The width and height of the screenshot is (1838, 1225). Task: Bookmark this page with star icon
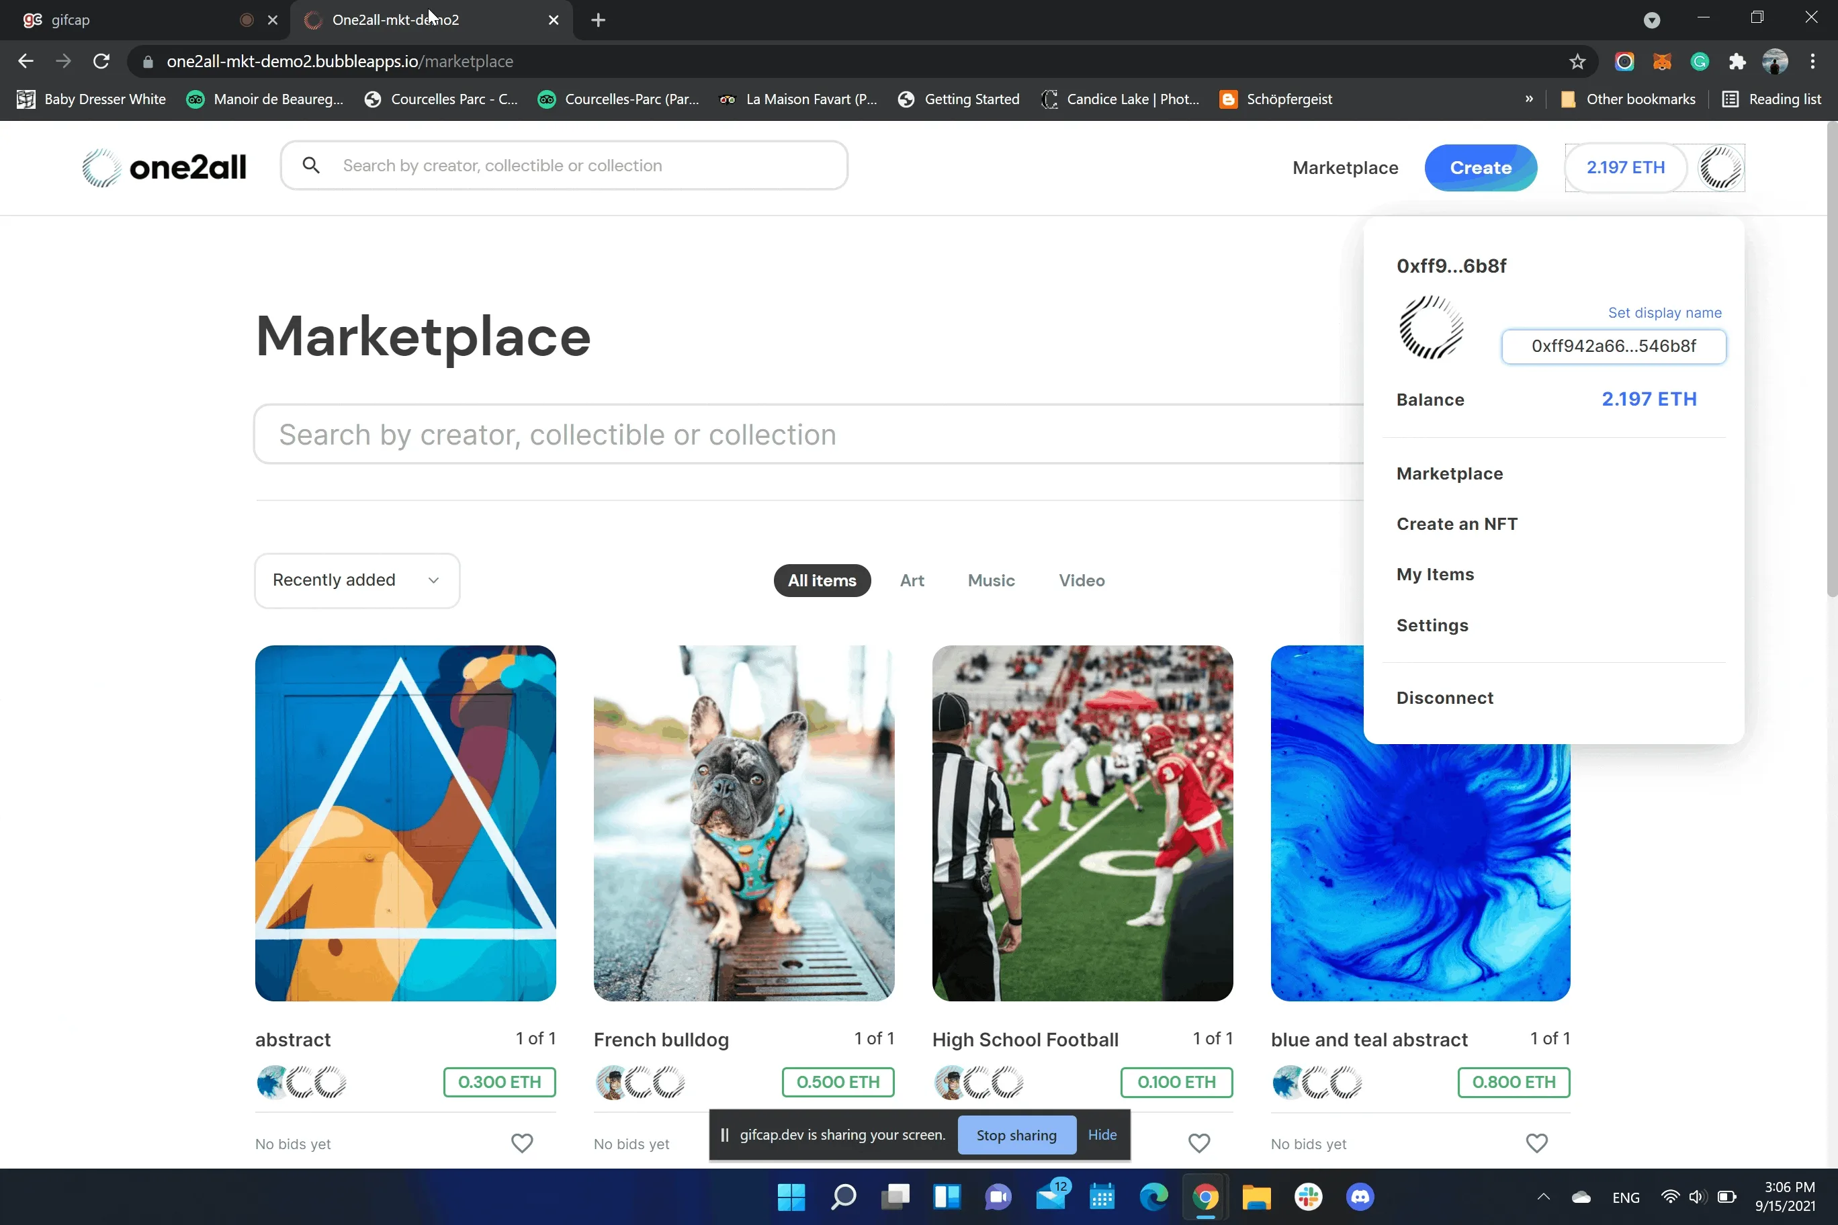[x=1577, y=62]
